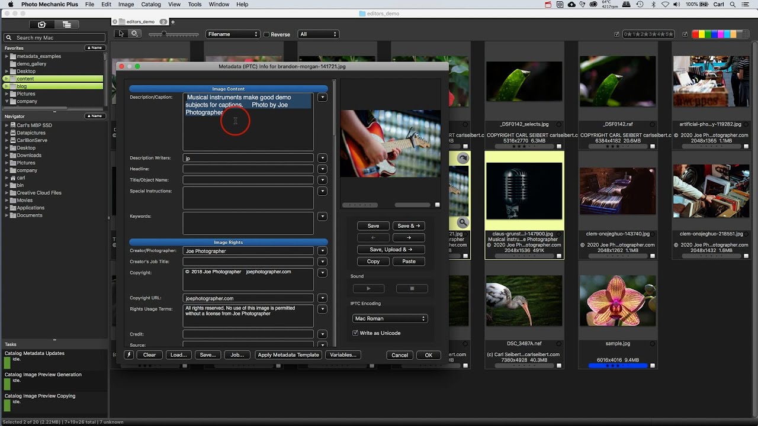Toggle the star rating filter checkbox
This screenshot has height=426, width=758.
click(617, 34)
